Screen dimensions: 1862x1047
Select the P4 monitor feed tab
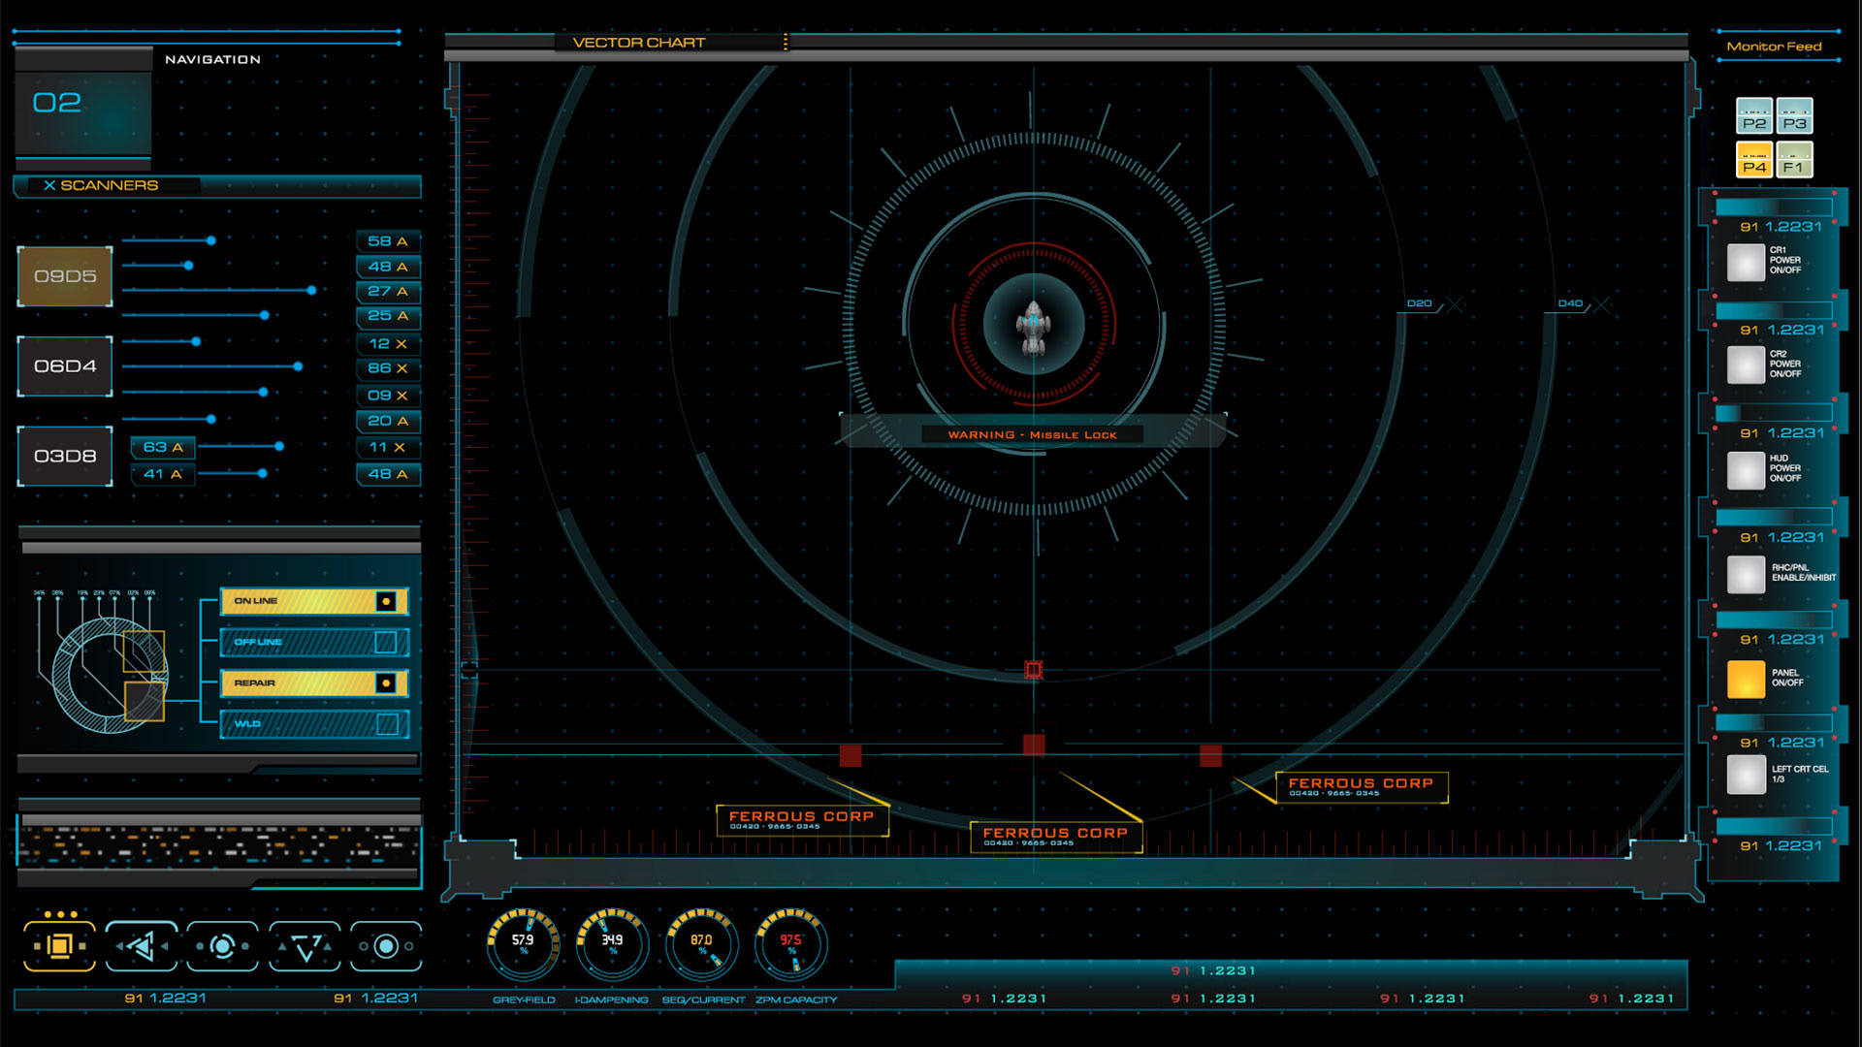(1753, 160)
